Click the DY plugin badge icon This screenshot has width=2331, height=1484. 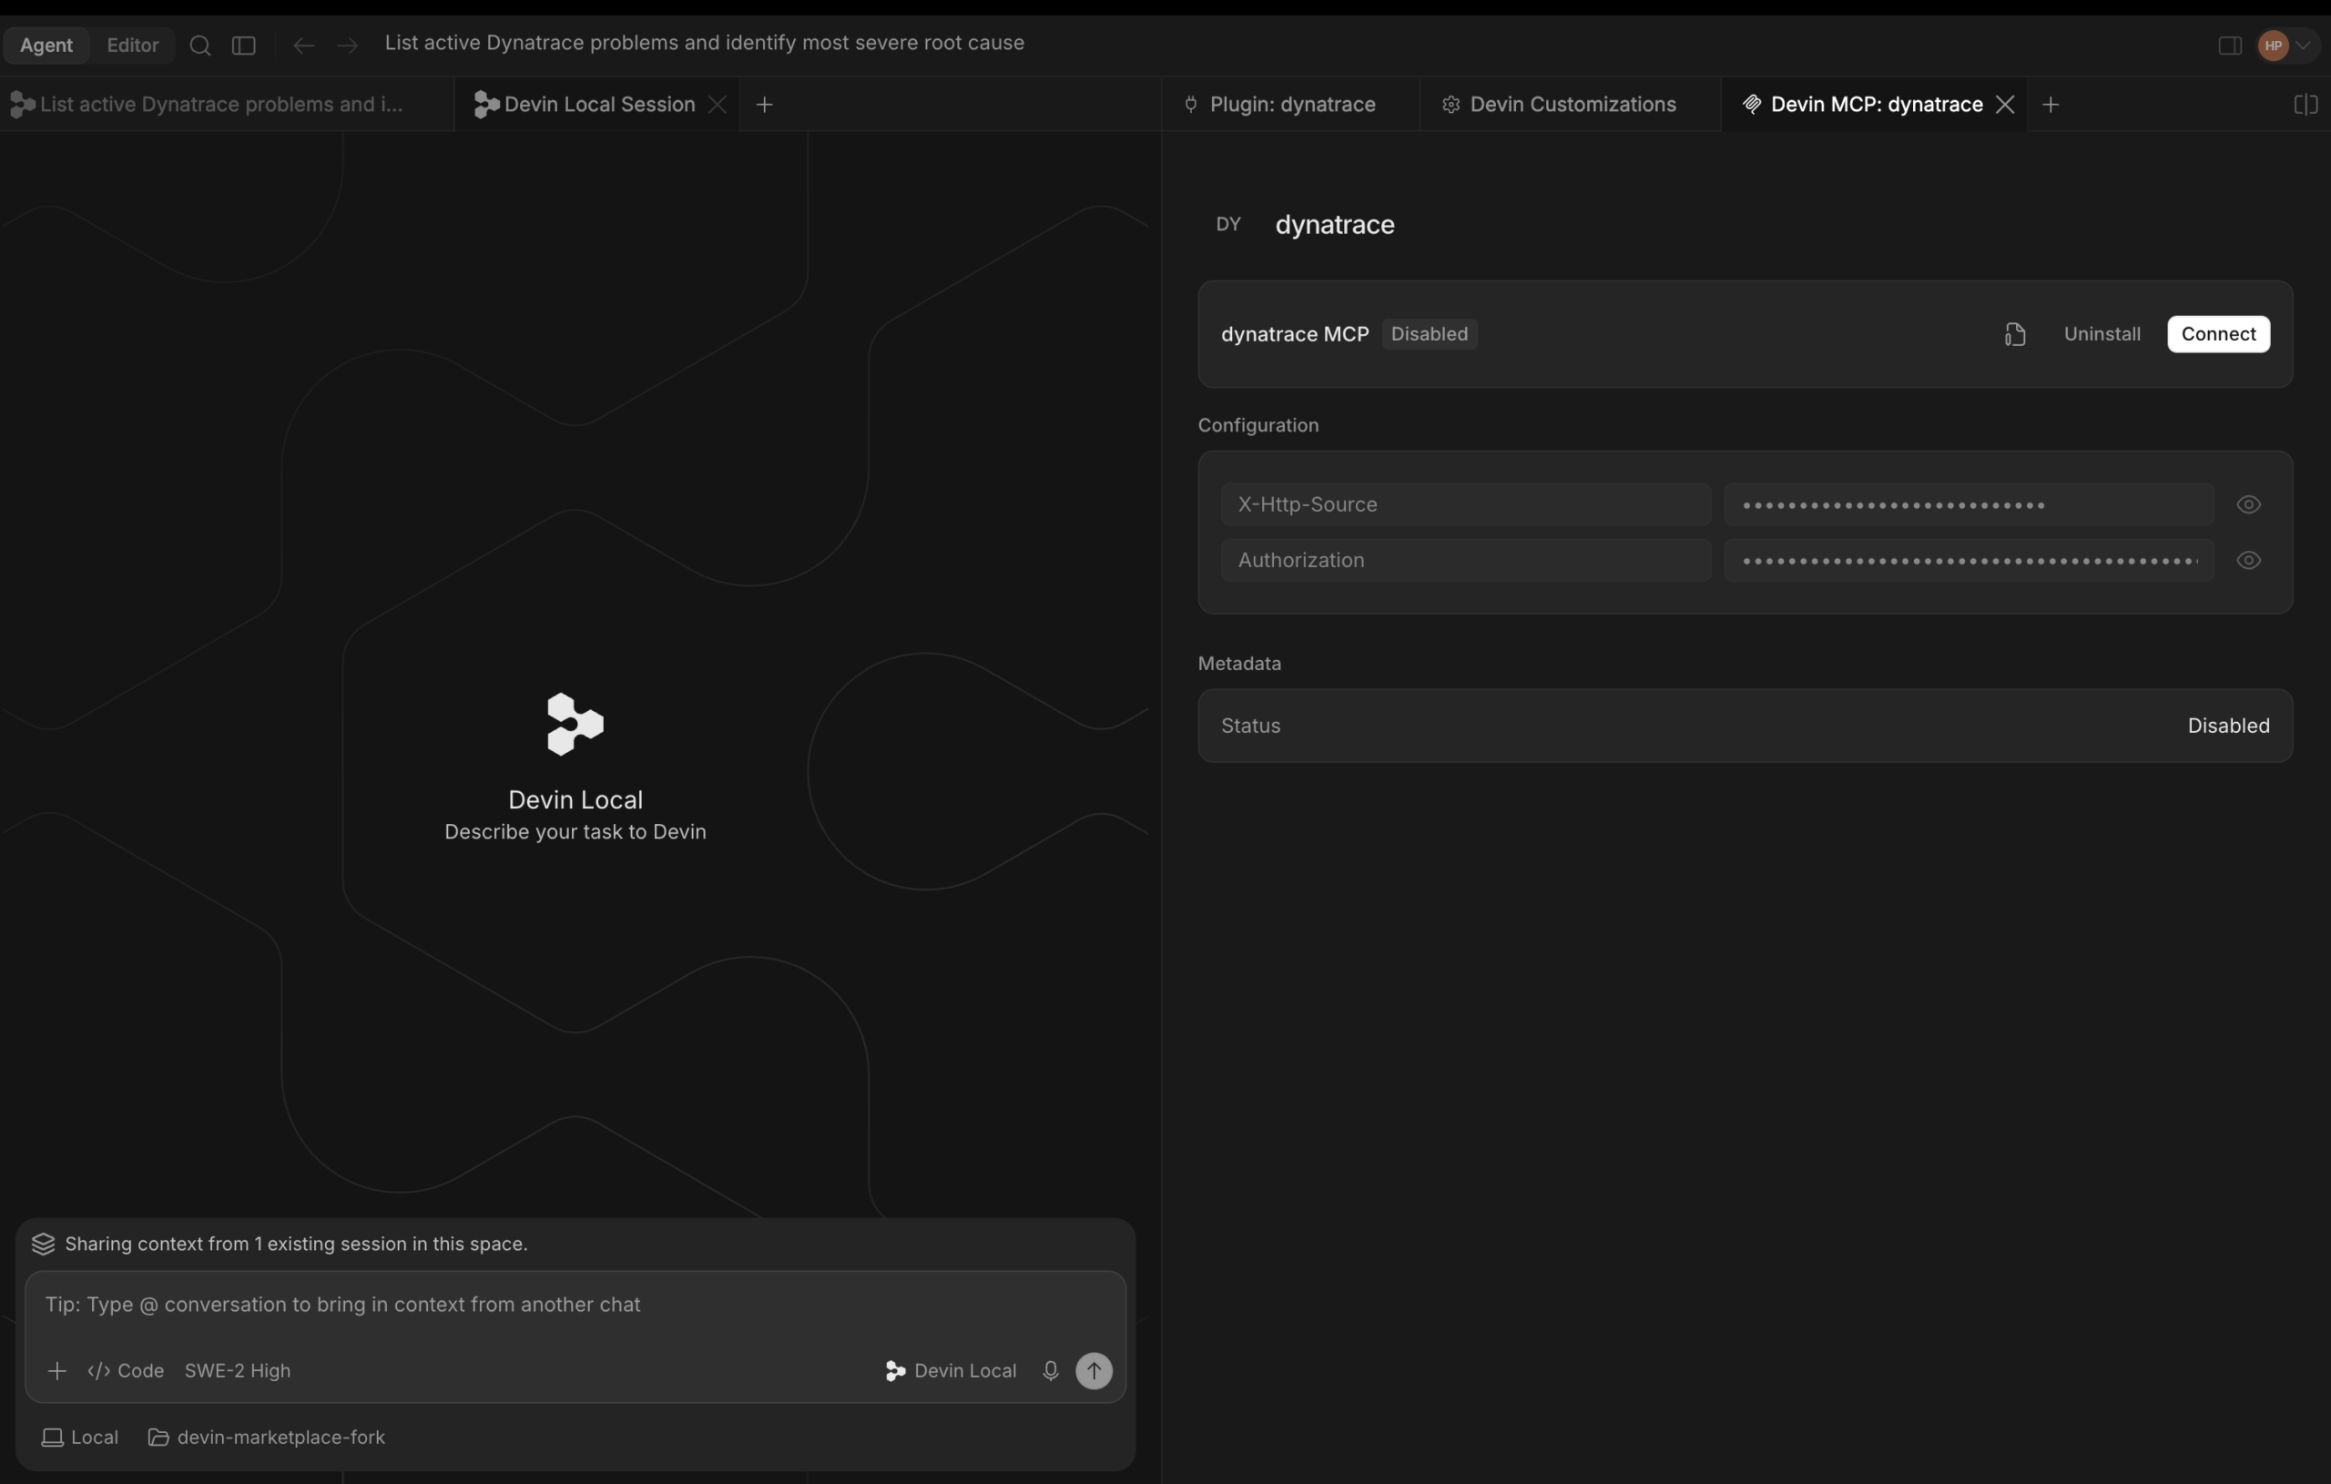[1227, 225]
